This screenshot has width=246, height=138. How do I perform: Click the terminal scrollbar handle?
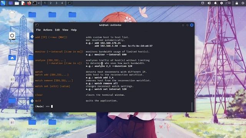tap(192, 107)
